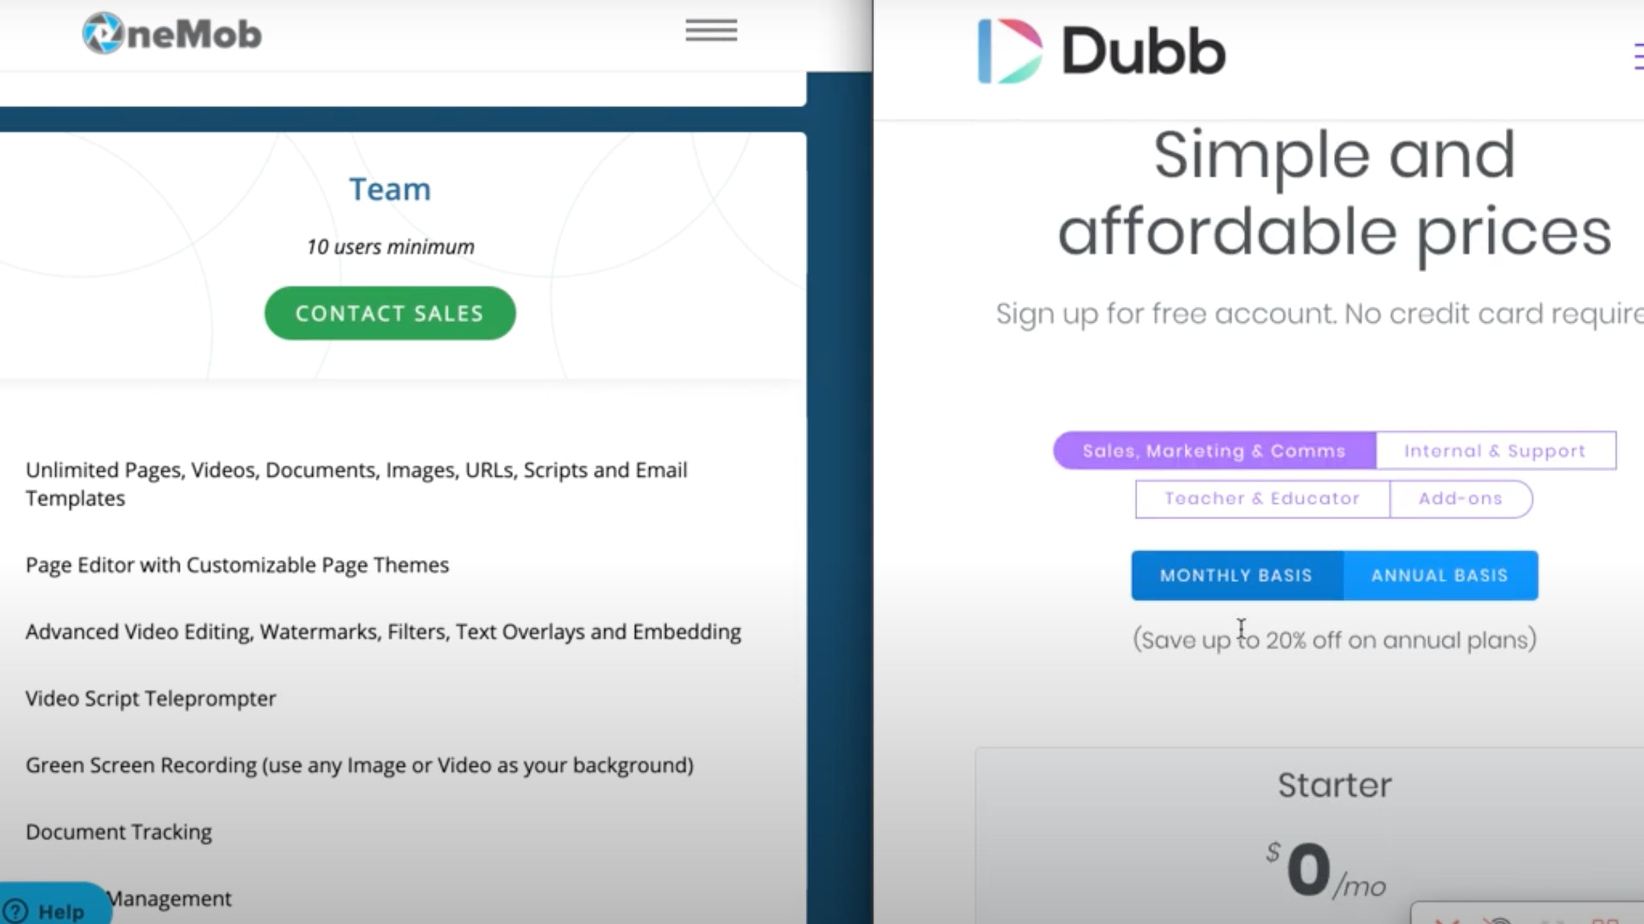The image size is (1644, 924).
Task: Click the Contact Sales button
Action: point(390,314)
